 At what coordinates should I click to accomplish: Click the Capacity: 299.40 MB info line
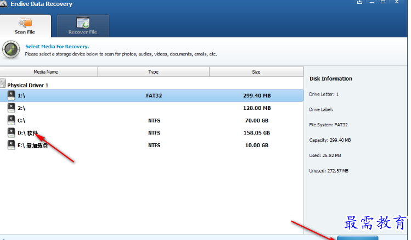(x=330, y=140)
